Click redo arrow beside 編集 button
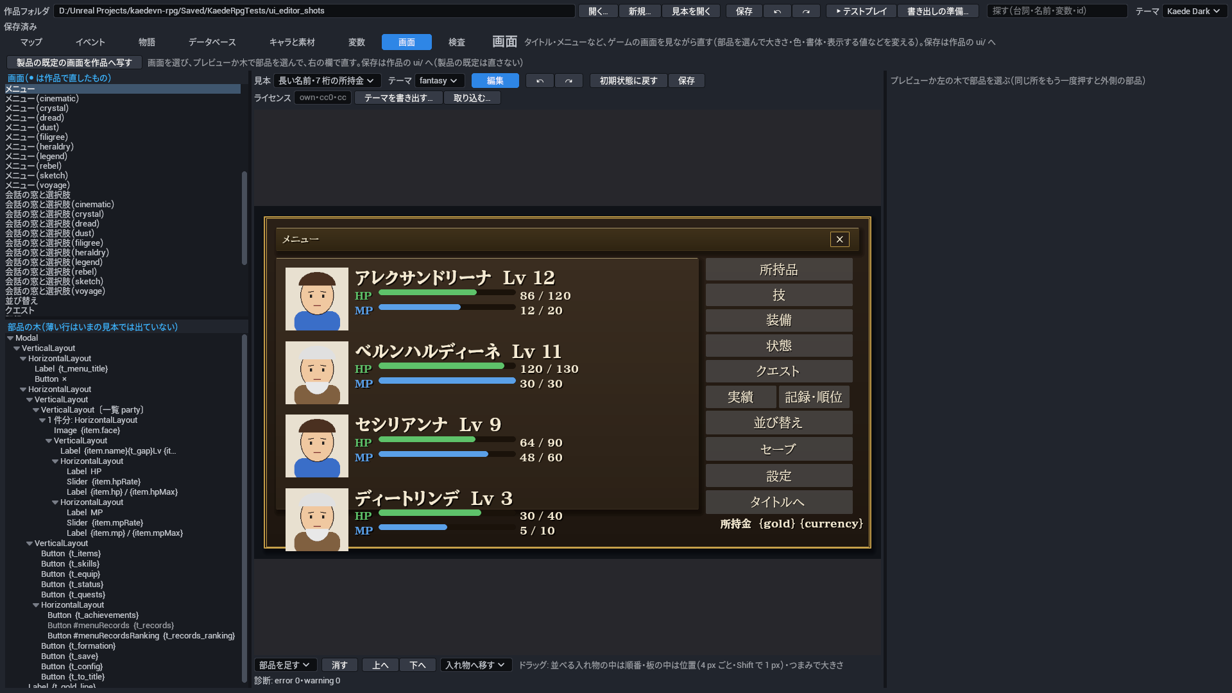1232x693 pixels. [x=569, y=81]
